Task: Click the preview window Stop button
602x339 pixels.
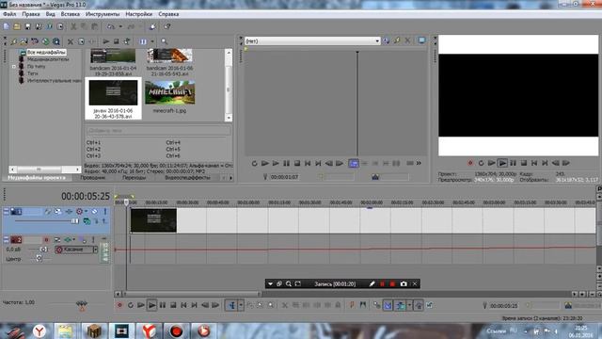Action: point(524,163)
